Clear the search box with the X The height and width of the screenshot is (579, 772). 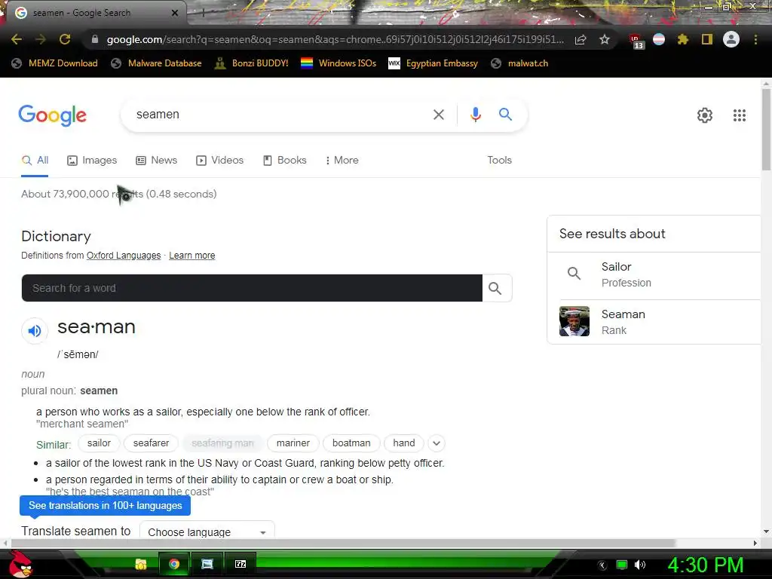pos(438,115)
